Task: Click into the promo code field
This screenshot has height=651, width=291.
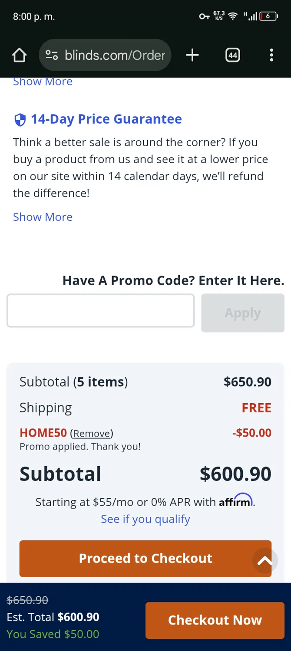Action: tap(100, 311)
